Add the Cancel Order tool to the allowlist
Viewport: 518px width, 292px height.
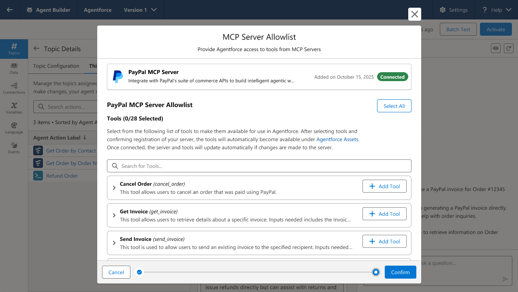click(384, 186)
